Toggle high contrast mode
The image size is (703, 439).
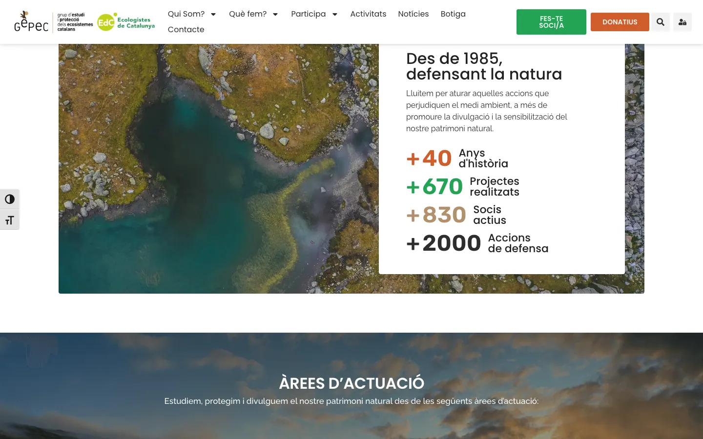click(10, 199)
